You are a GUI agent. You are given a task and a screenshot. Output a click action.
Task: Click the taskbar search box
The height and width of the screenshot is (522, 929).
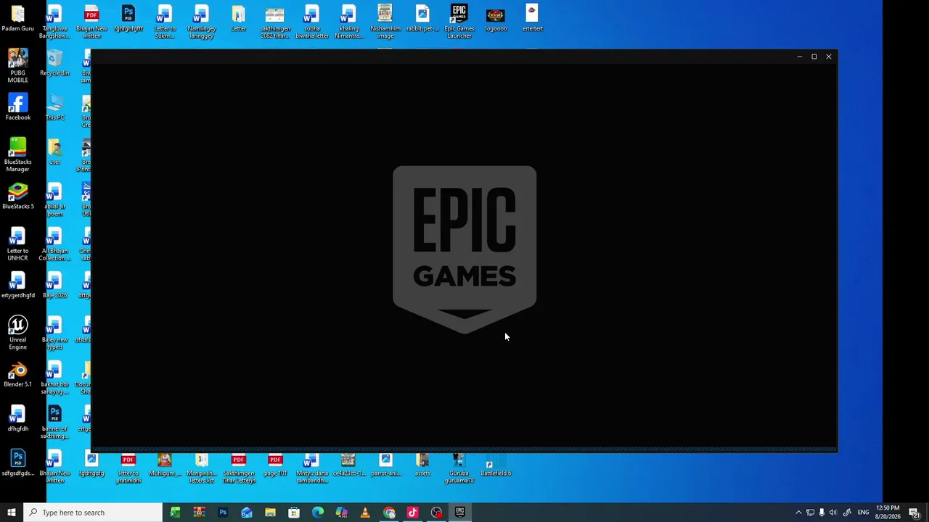93,513
